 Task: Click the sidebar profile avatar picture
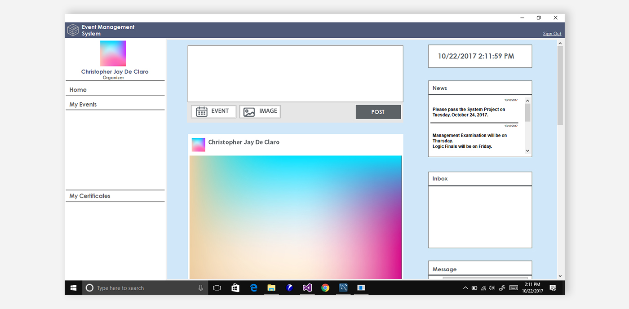click(113, 53)
